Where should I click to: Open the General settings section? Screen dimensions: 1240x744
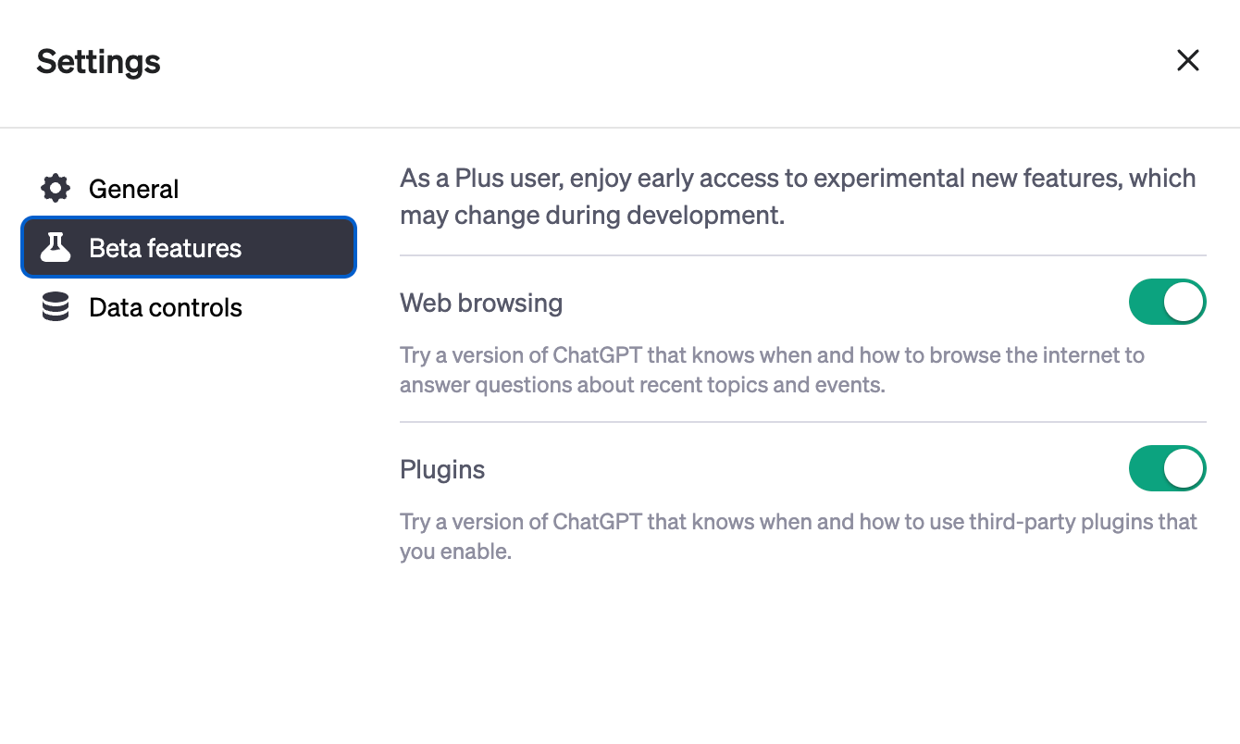coord(133,188)
